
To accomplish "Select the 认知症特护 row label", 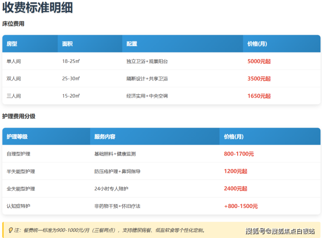I will [18, 206].
